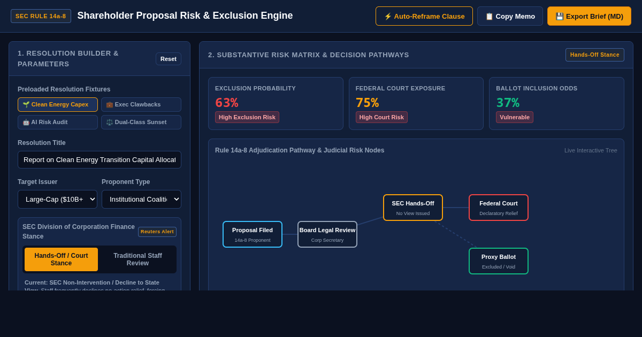This screenshot has height=337, width=642.
Task: Open the Proponent Type dropdown
Action: click(141, 199)
